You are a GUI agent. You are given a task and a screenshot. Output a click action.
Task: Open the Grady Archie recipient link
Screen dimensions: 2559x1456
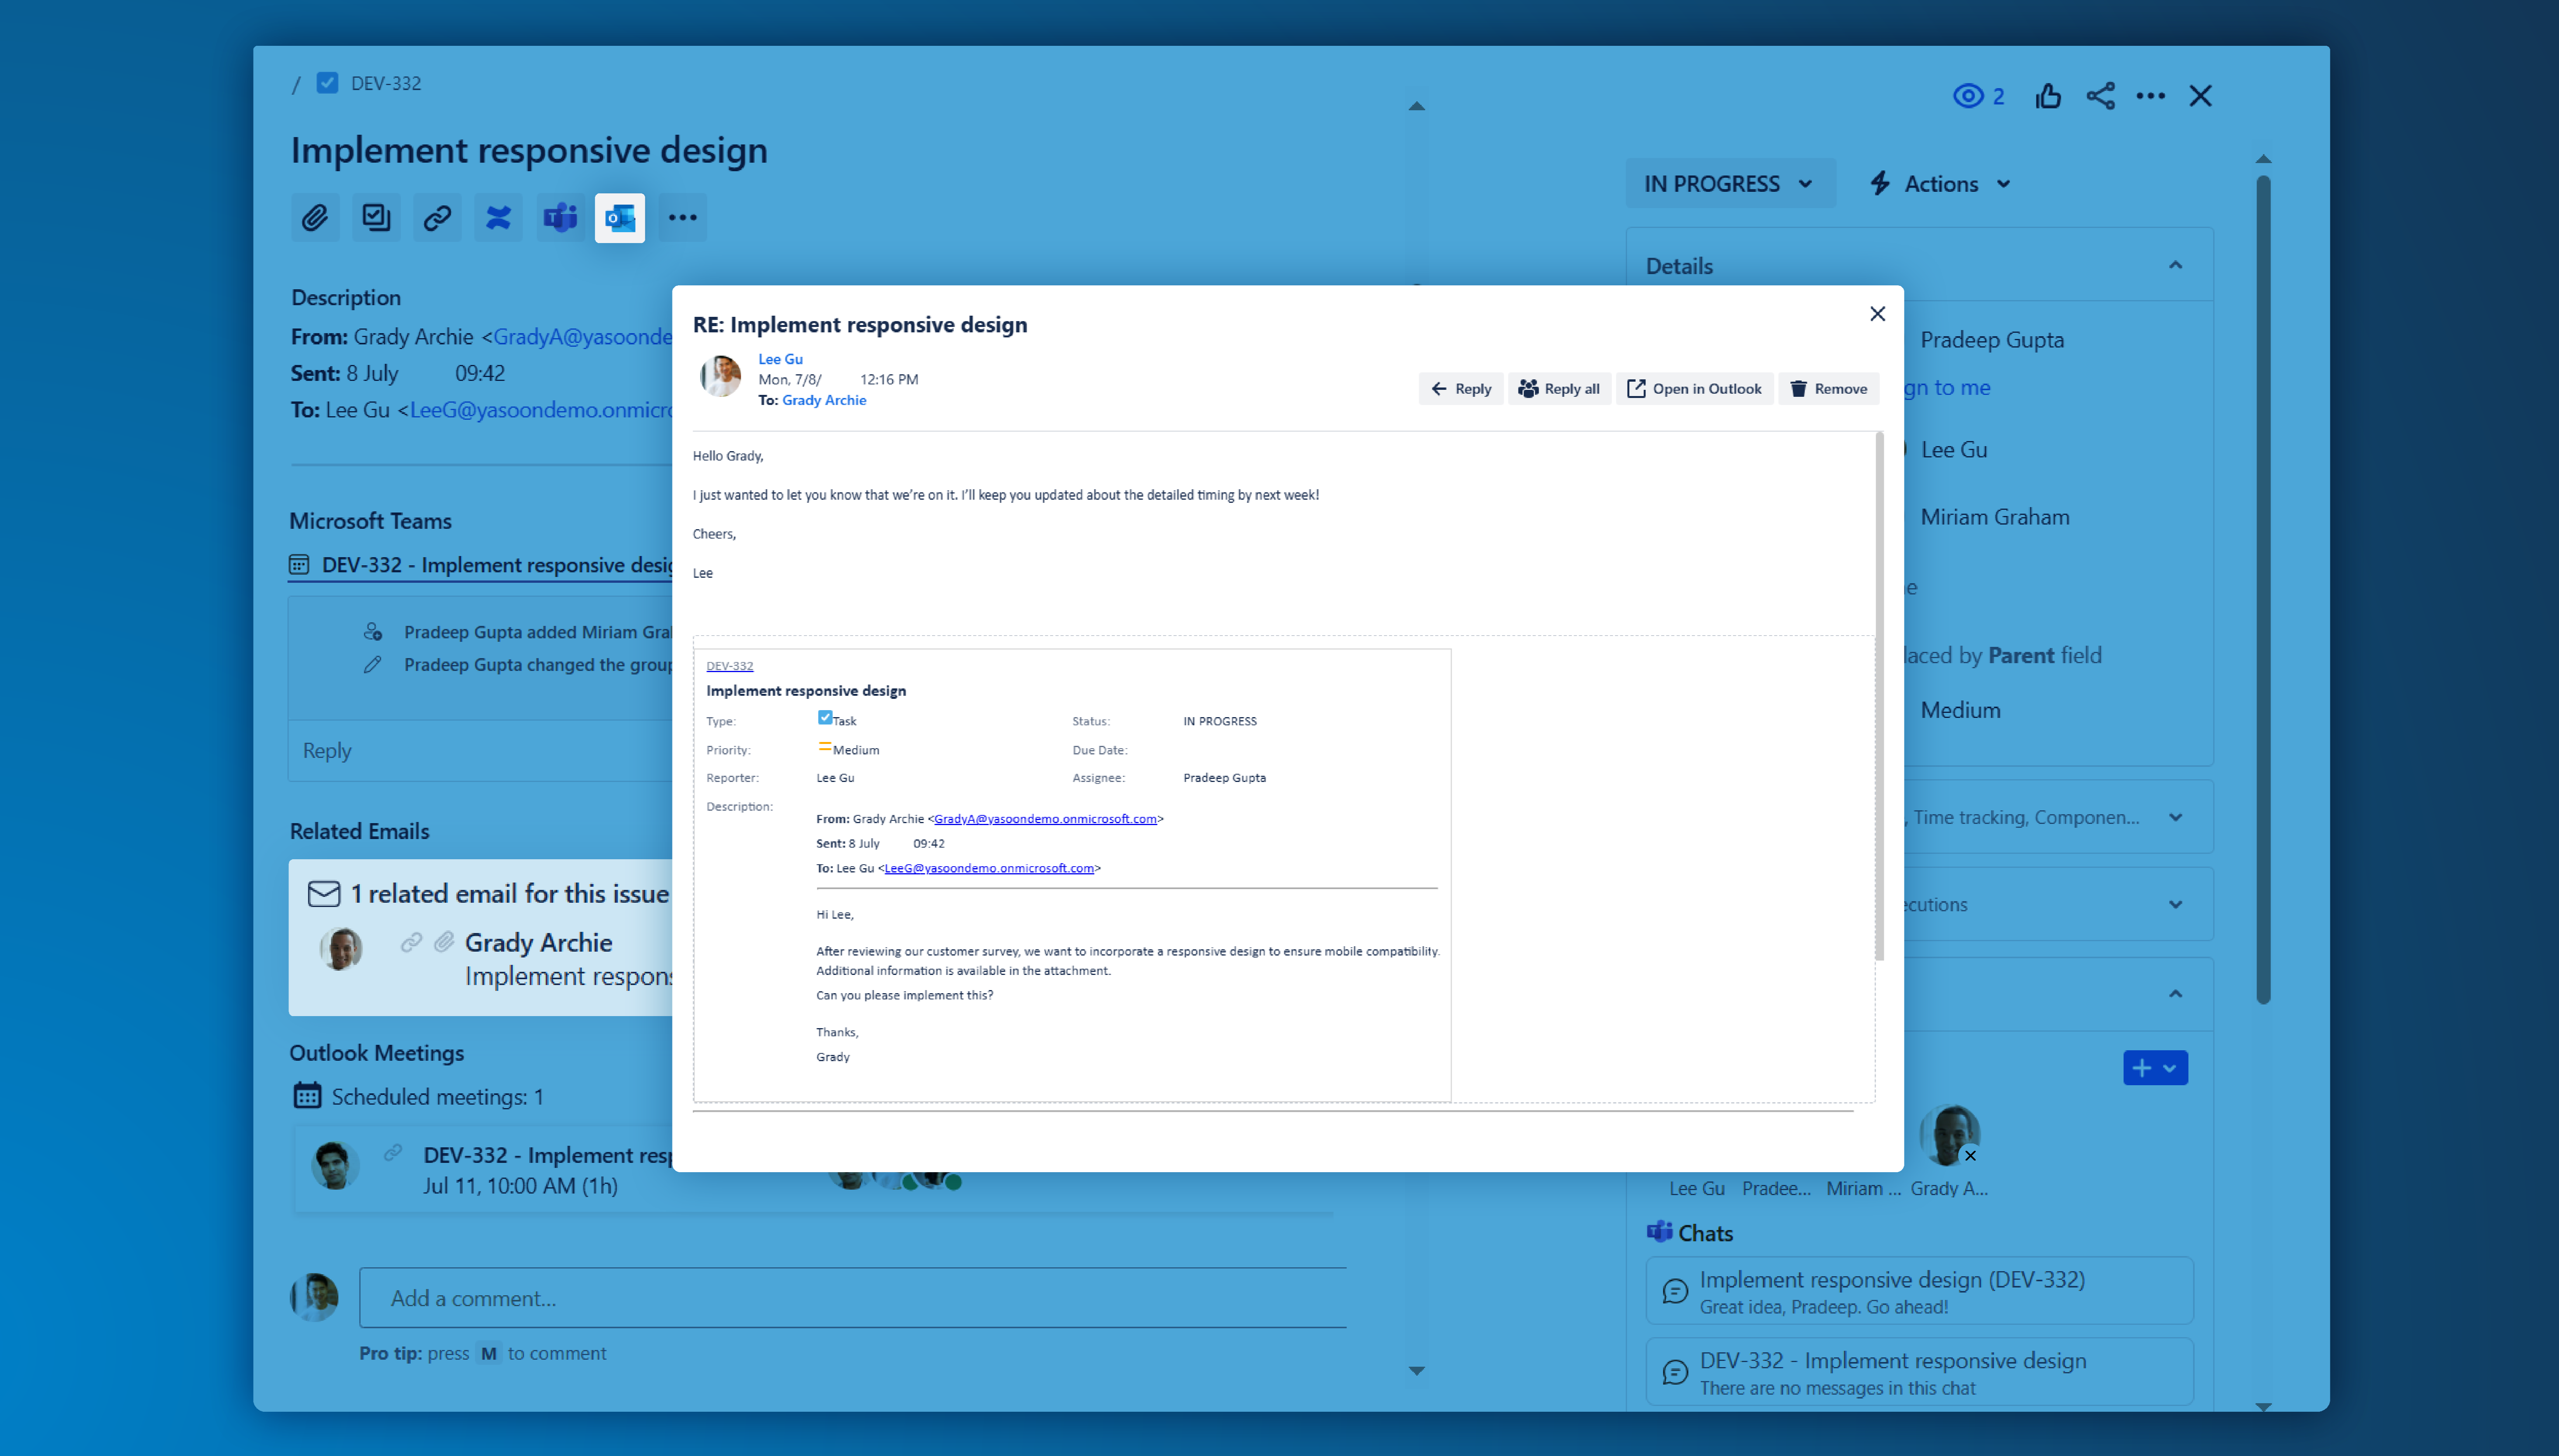coord(824,400)
